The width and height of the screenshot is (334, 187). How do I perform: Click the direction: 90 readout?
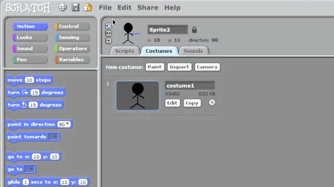(x=203, y=40)
